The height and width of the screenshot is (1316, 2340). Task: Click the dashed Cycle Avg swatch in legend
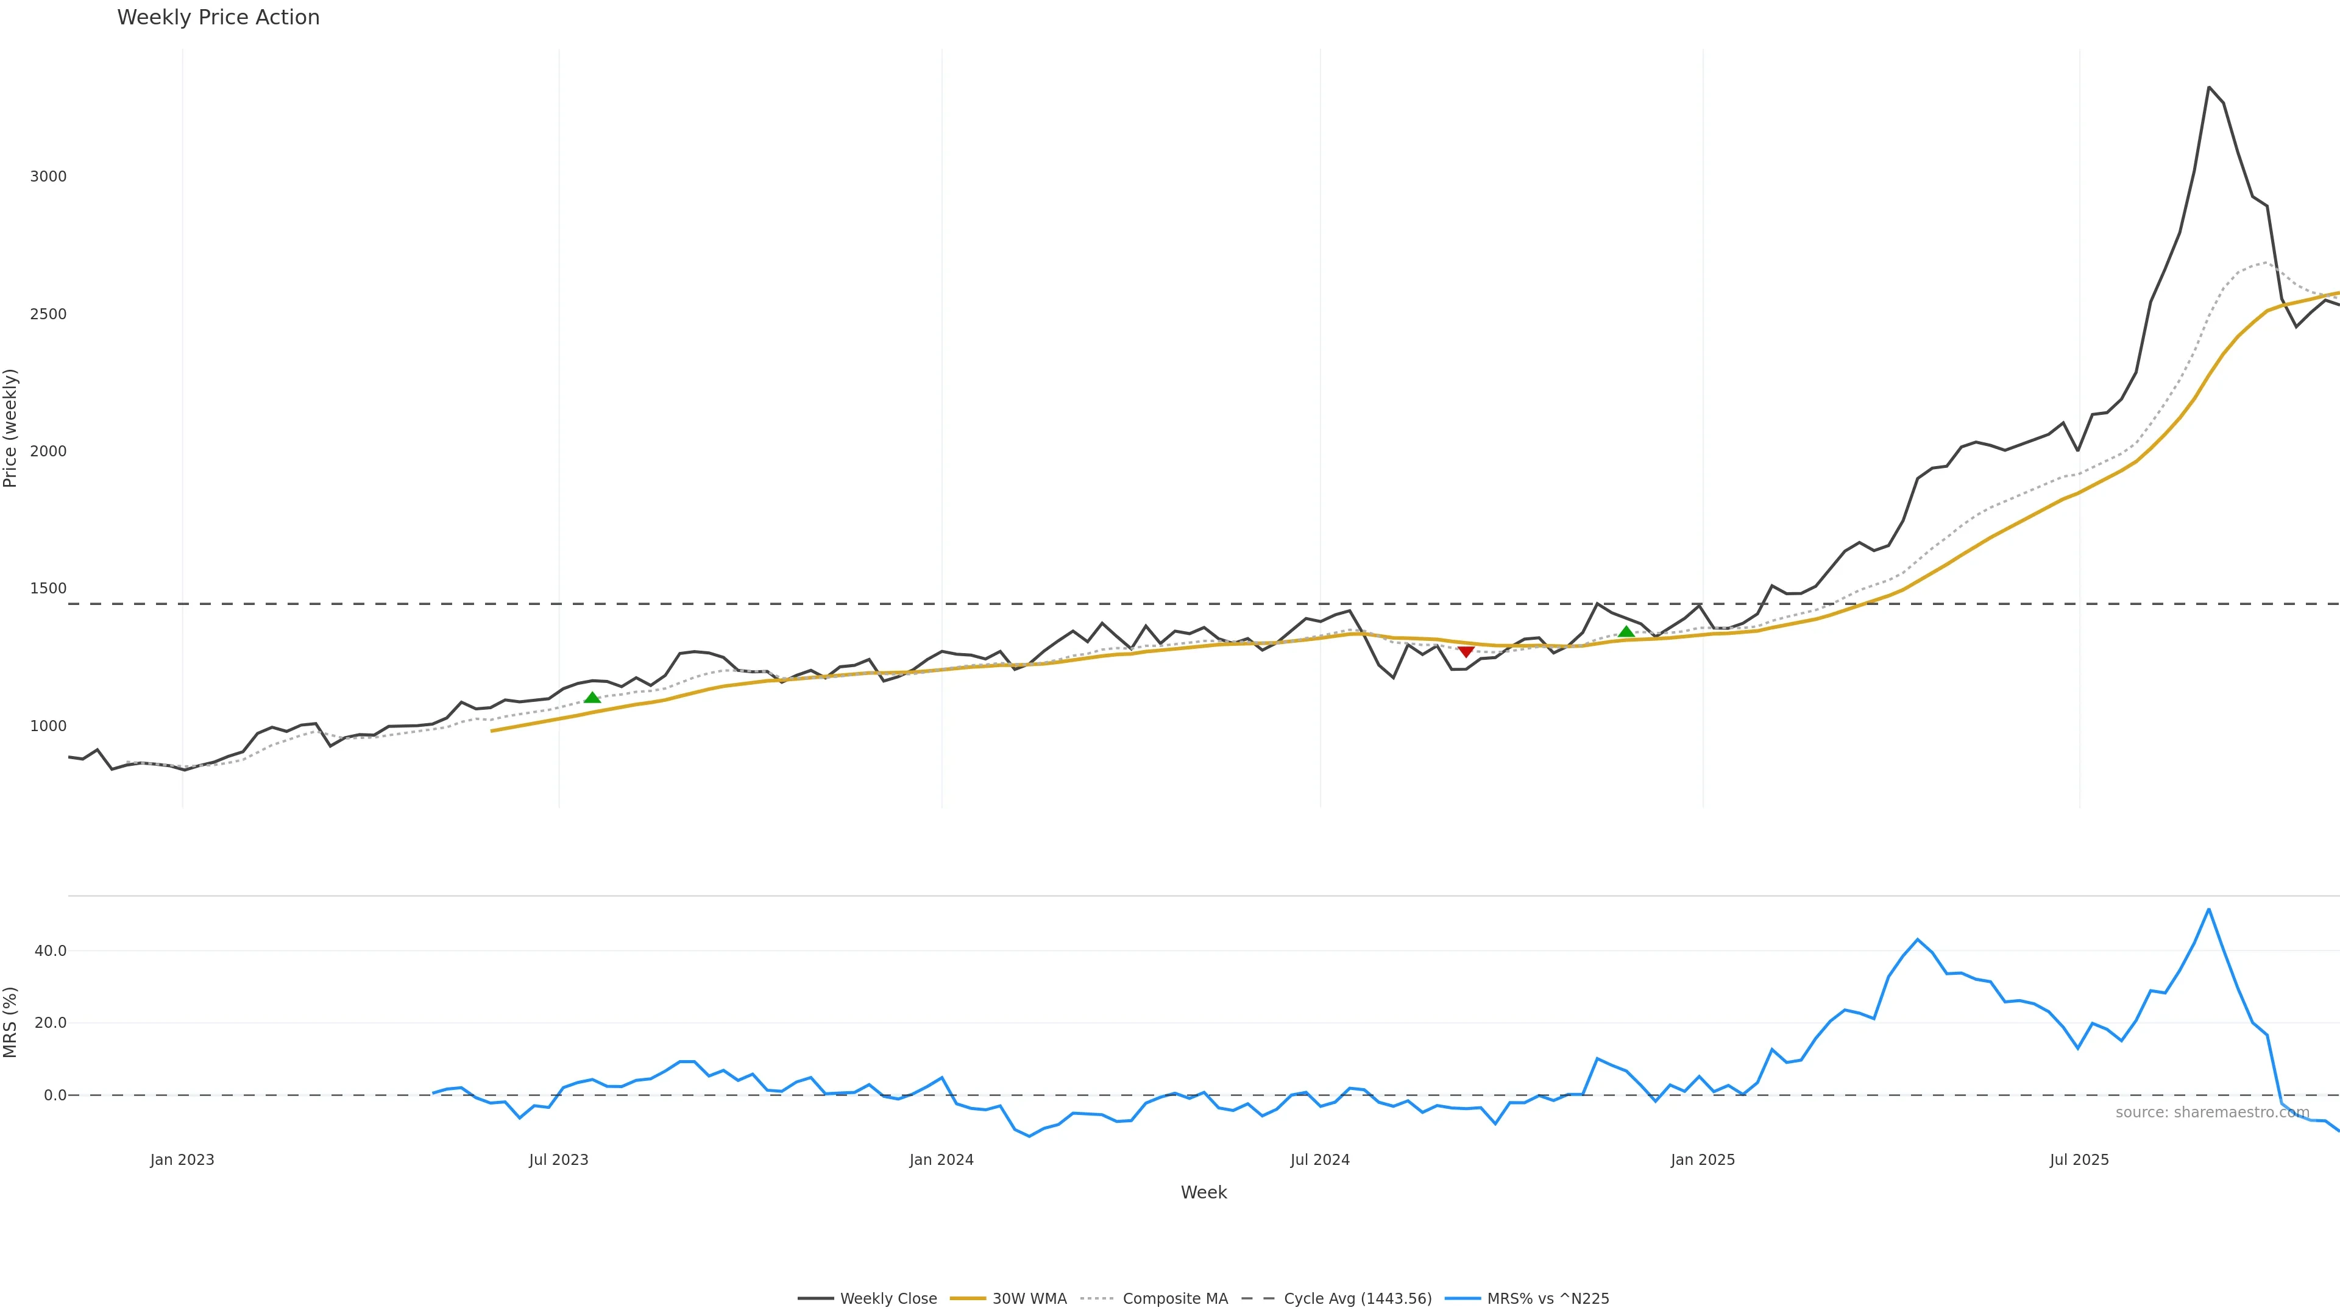(1258, 1299)
